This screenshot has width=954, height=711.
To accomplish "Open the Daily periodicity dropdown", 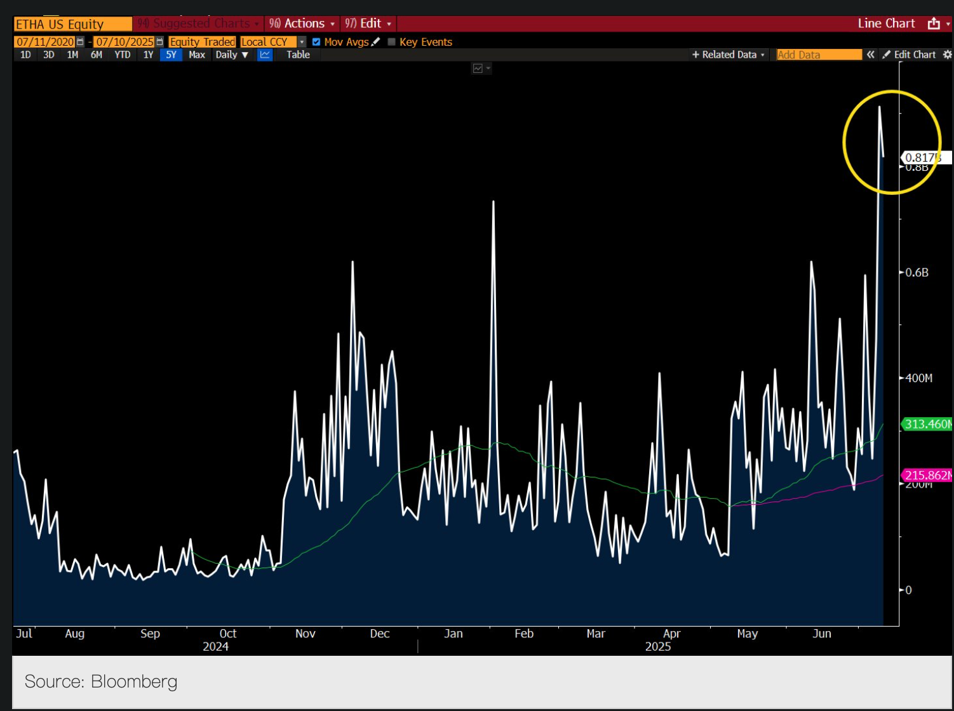I will [231, 55].
